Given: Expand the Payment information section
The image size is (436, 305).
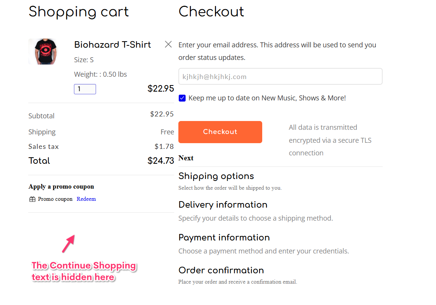Looking at the screenshot, I should pos(224,237).
